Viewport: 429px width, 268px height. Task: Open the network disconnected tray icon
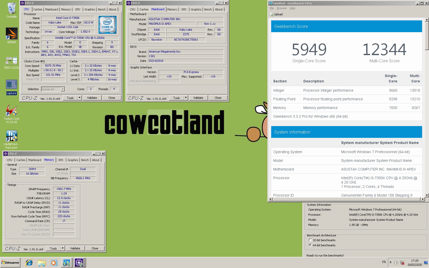[402, 262]
